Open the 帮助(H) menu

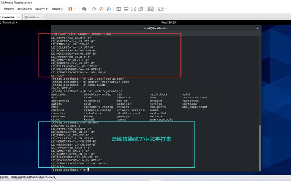pyautogui.click(x=57, y=9)
